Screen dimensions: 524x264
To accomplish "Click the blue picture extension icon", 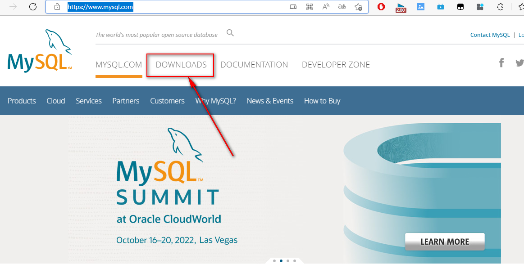I will [421, 6].
